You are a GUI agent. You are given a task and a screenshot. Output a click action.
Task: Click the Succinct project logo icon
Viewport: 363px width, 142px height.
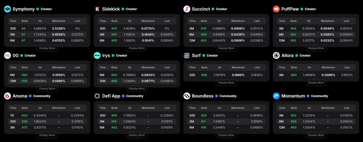187,9
